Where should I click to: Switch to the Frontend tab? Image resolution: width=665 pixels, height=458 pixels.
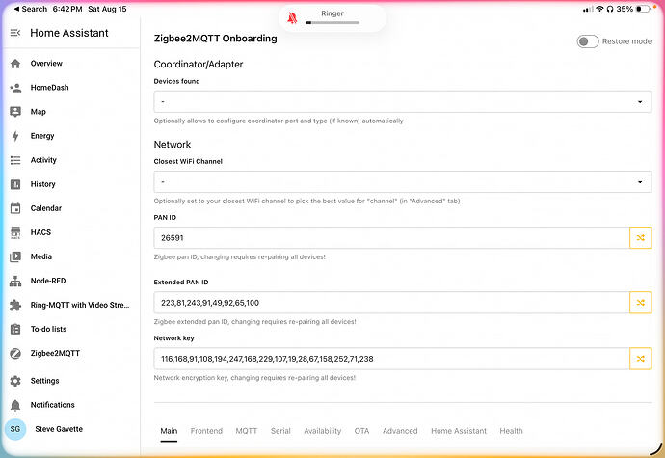pos(206,431)
